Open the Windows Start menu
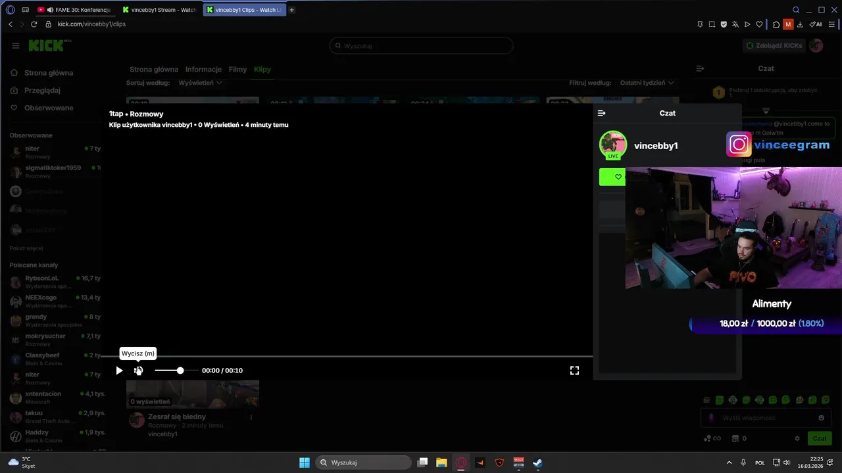This screenshot has width=842, height=473. (x=305, y=462)
